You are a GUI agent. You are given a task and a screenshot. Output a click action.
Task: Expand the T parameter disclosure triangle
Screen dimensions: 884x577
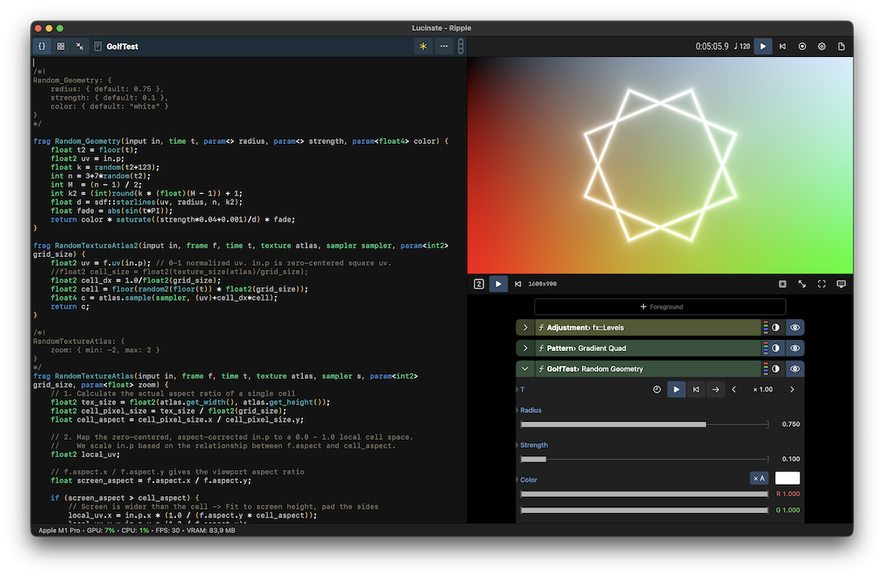coord(518,389)
